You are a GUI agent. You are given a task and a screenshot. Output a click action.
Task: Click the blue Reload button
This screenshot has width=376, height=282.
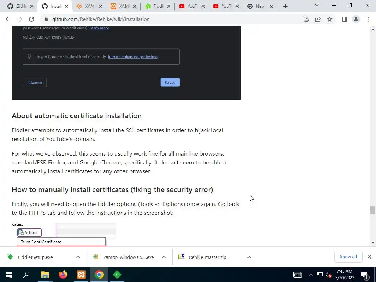click(x=170, y=82)
